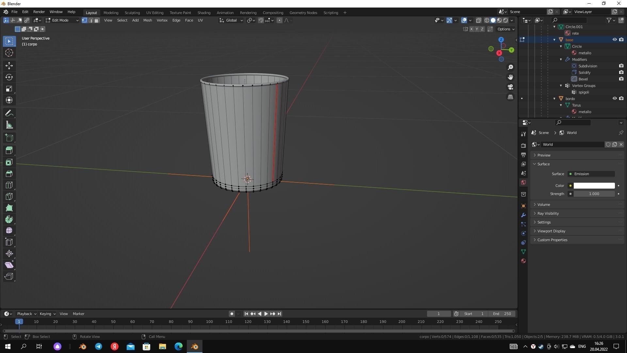The width and height of the screenshot is (627, 353).
Task: Switch to face select mode
Action: (97, 20)
